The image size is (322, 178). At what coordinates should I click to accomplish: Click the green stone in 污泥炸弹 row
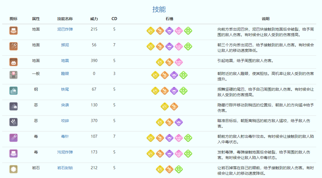click(188, 153)
